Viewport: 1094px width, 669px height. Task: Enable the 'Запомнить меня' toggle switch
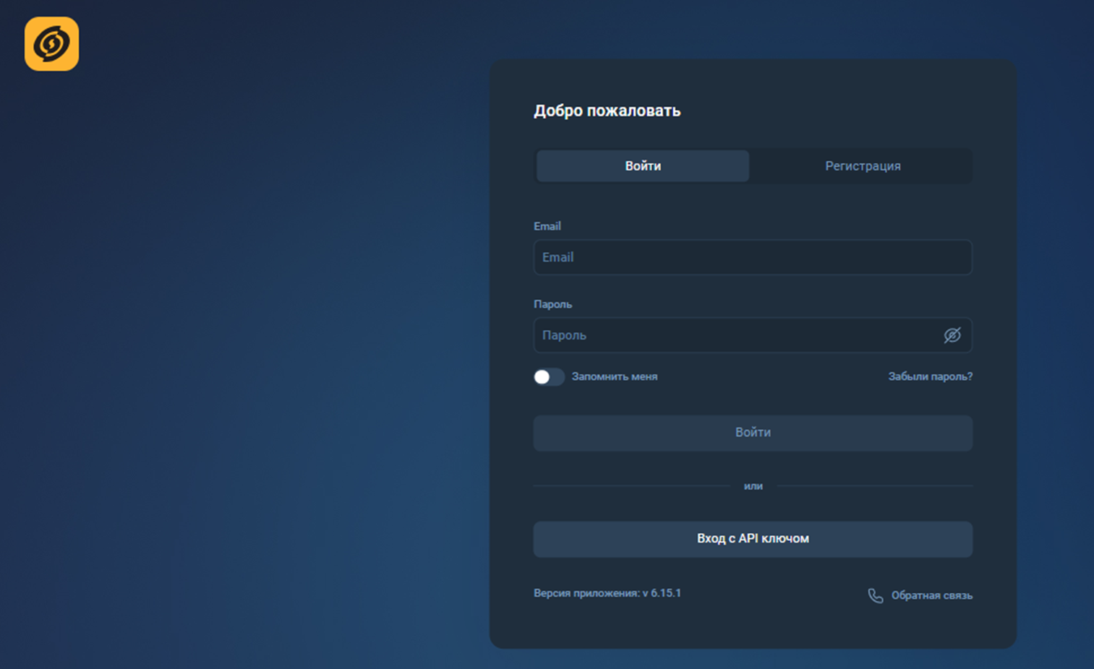tap(549, 377)
